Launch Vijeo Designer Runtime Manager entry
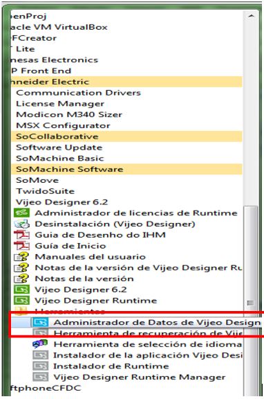Image resolution: width=264 pixels, height=399 pixels. tap(140, 377)
